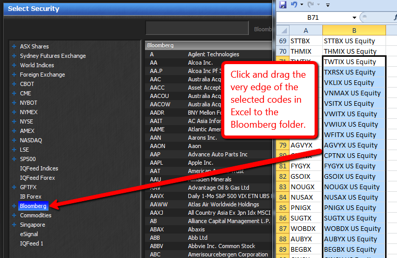
Task: Select the IQFeed Indices folder
Action: pos(39,168)
